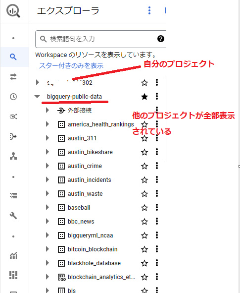Click スター付きのみを表示 link

(x=71, y=65)
